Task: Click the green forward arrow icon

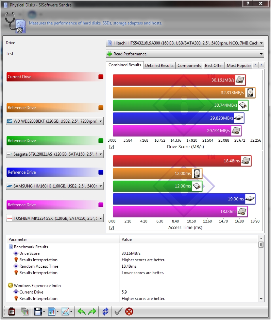Action: pyautogui.click(x=92, y=312)
